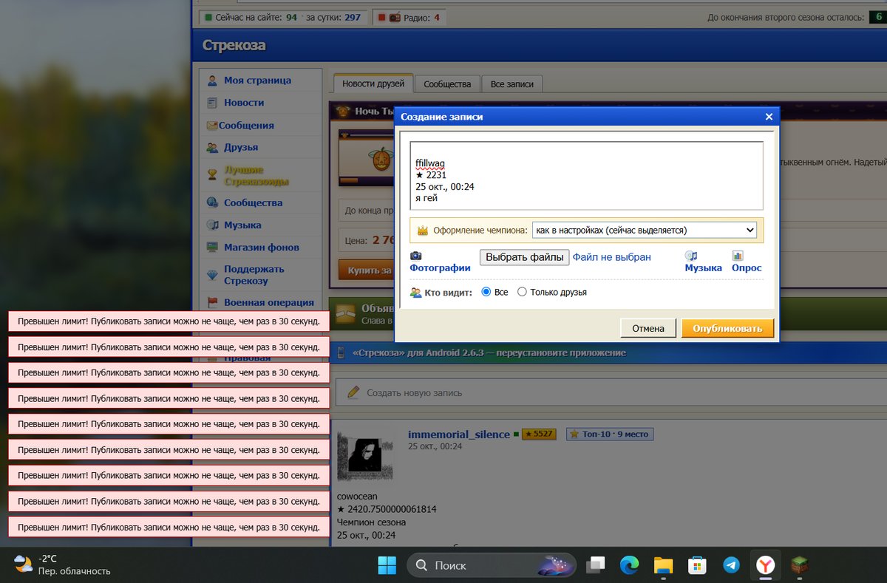
Task: Switch to the Сообщества tab
Action: (x=447, y=84)
